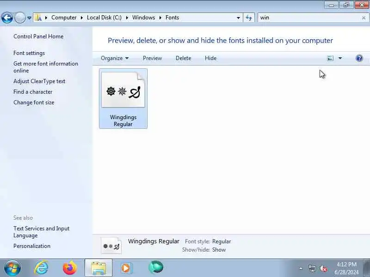The image size is (370, 277).
Task: Click the search box containing win
Action: click(x=309, y=18)
